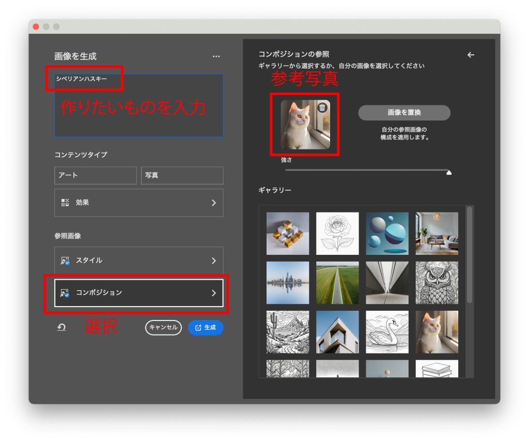529x442 pixels.
Task: Choose the rose line drawing gallery image
Action: [337, 233]
